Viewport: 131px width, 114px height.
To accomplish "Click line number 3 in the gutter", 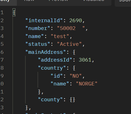I will point(2,28).
